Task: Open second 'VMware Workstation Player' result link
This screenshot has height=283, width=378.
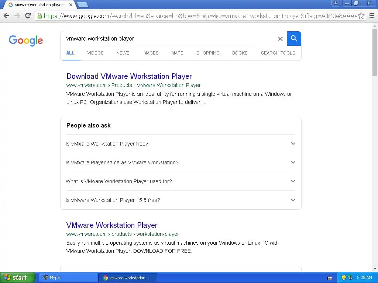Action: tap(112, 225)
